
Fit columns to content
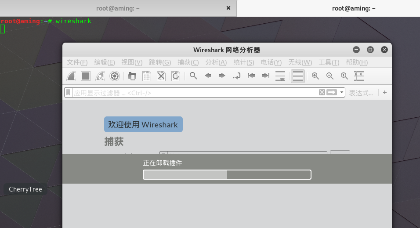(358, 76)
